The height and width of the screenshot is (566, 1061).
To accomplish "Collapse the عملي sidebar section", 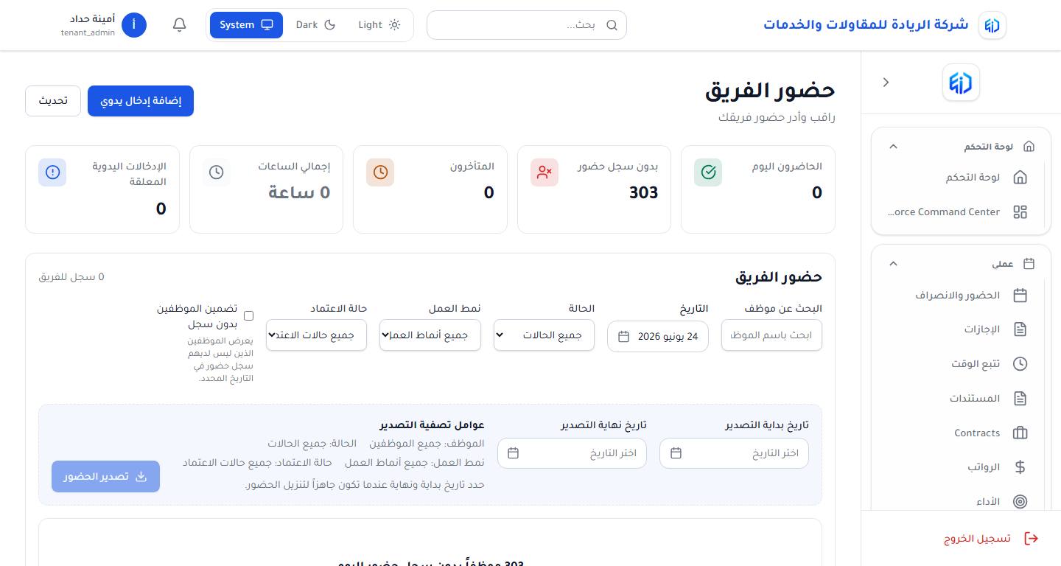I will (x=893, y=264).
